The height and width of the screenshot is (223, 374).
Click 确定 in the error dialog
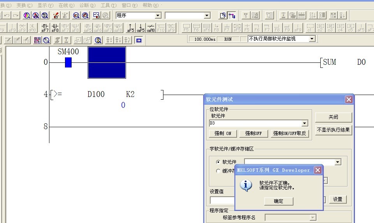click(279, 201)
